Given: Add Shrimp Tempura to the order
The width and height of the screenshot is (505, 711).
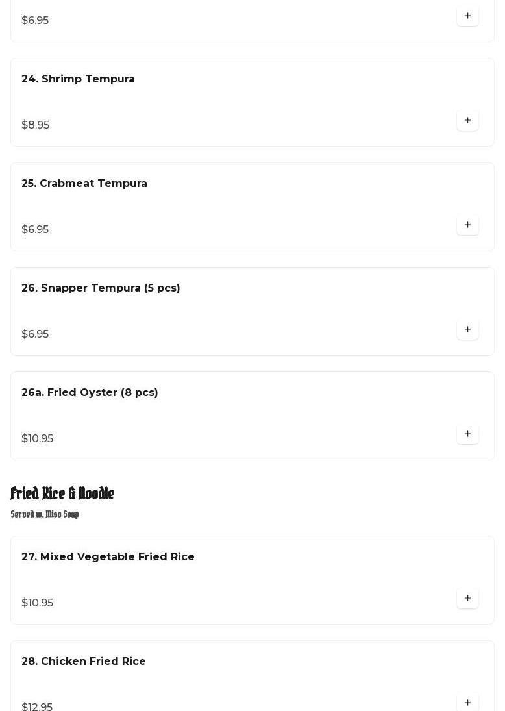Looking at the screenshot, I should pos(467,120).
